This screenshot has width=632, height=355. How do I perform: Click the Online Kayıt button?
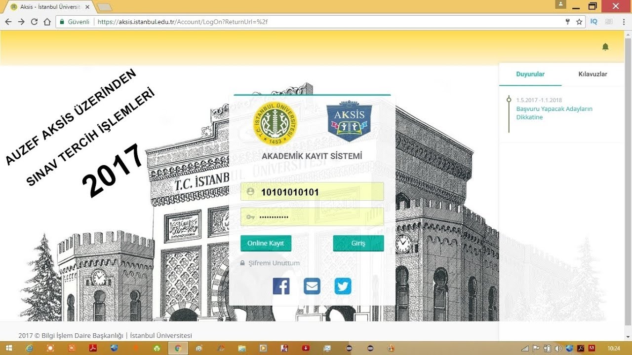pyautogui.click(x=266, y=243)
